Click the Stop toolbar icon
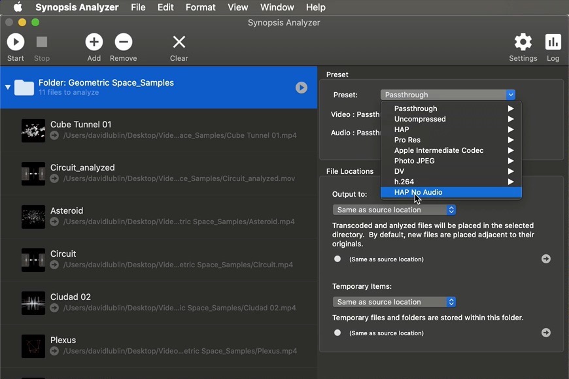569x379 pixels. pos(42,42)
